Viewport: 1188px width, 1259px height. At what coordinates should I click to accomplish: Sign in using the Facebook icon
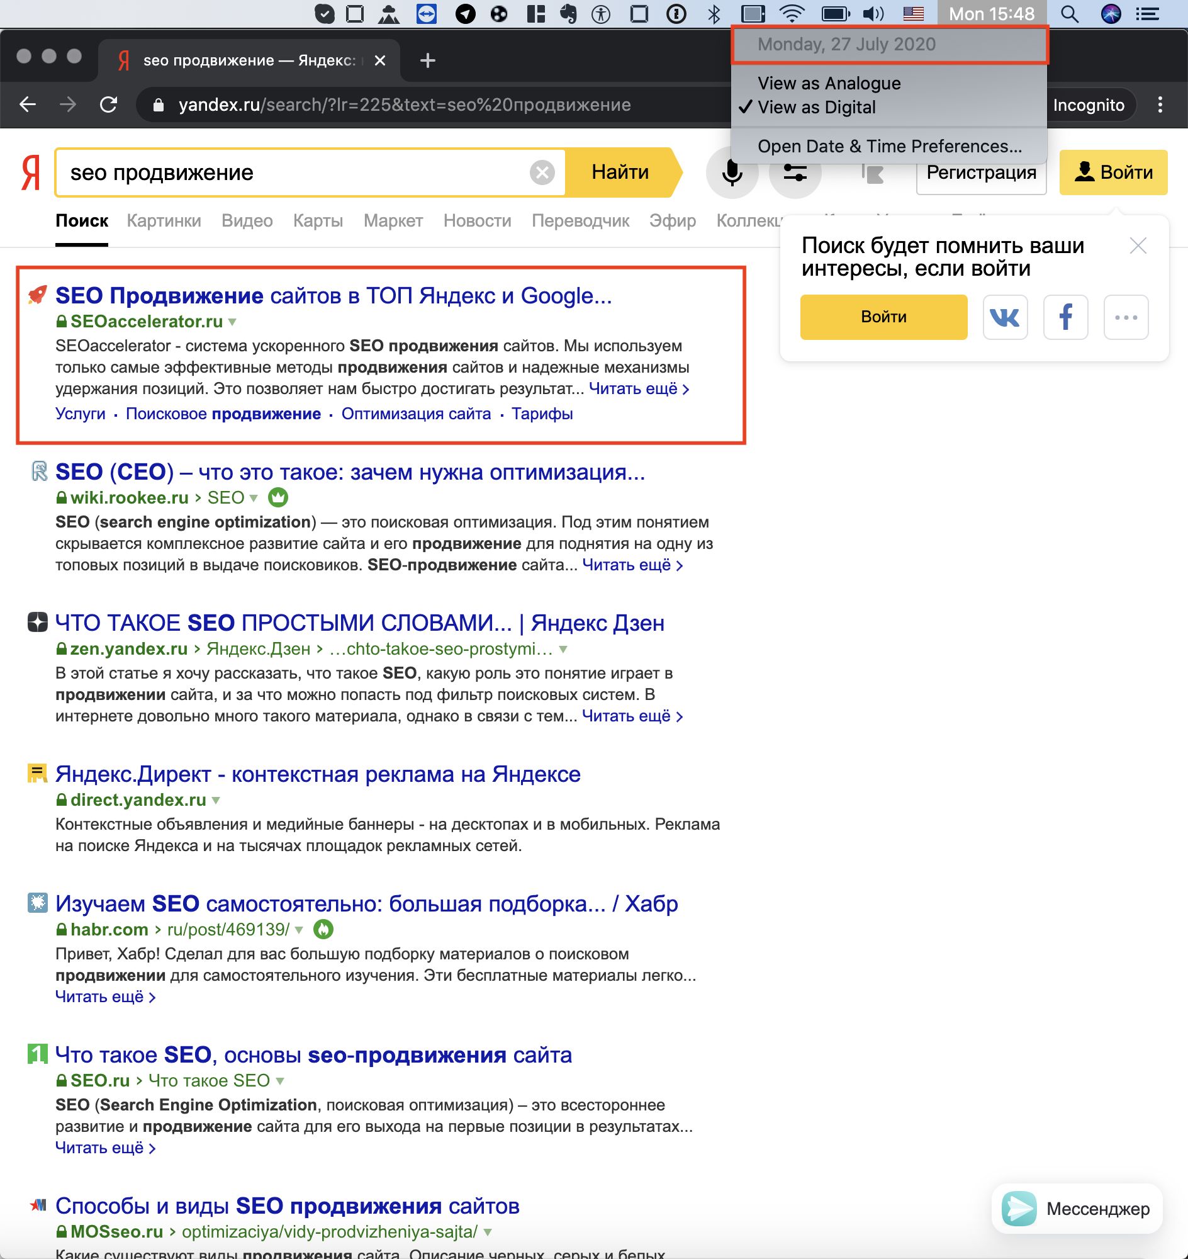1067,317
